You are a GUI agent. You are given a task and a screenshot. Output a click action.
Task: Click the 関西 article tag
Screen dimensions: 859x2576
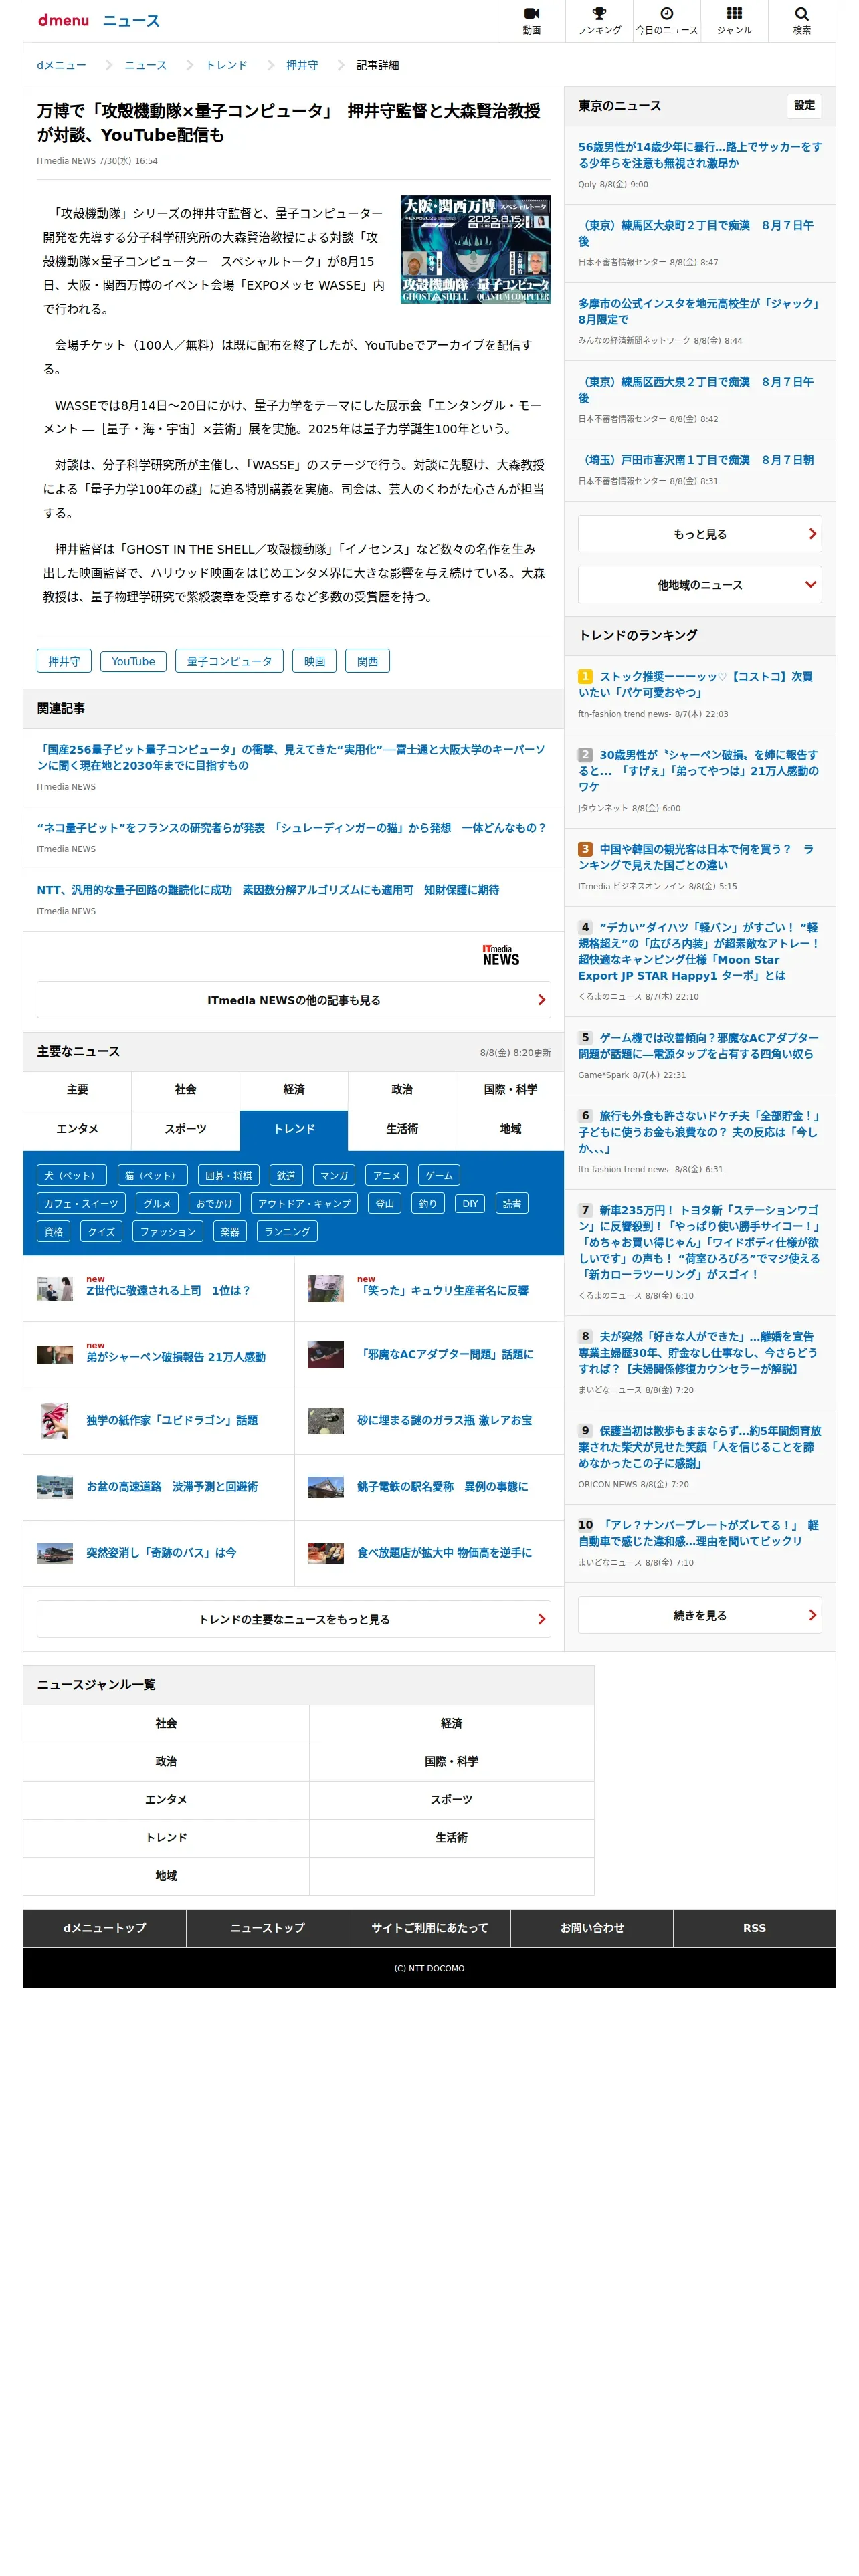click(x=367, y=661)
